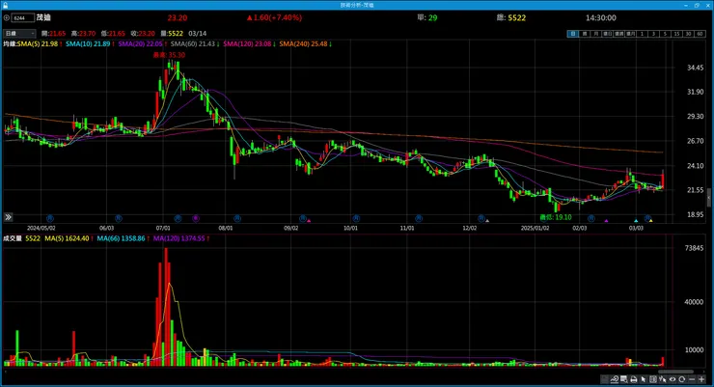
Task: Switch to the 月 monthly period button
Action: click(x=595, y=34)
